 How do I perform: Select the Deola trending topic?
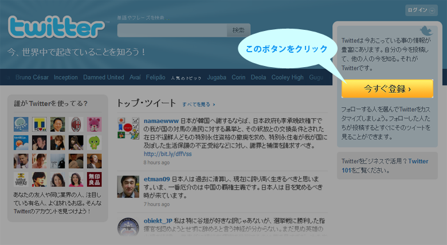pos(258,77)
